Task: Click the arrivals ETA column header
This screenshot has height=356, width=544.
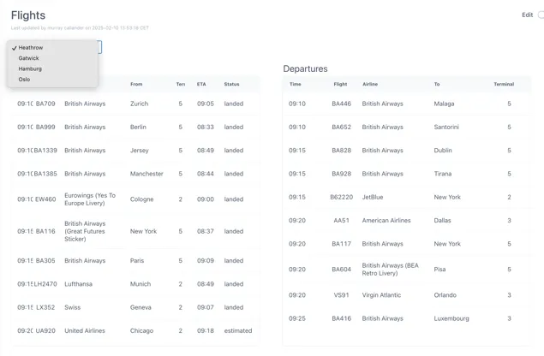Action: tap(201, 84)
